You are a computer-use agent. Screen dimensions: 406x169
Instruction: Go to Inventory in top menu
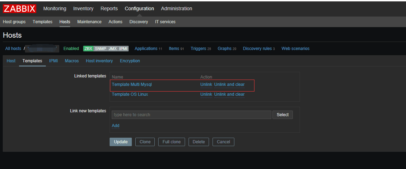(83, 8)
